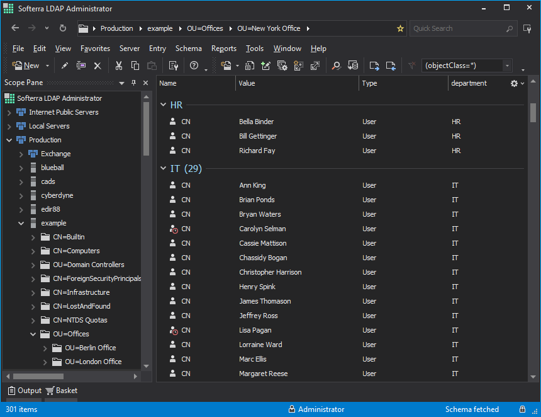This screenshot has width=541, height=417.
Task: Toggle the Scope Pane pin
Action: [x=133, y=83]
